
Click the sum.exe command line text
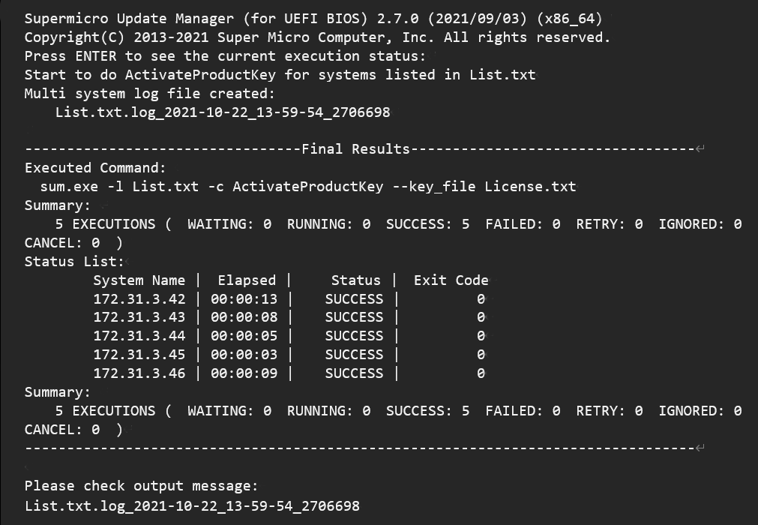308,187
